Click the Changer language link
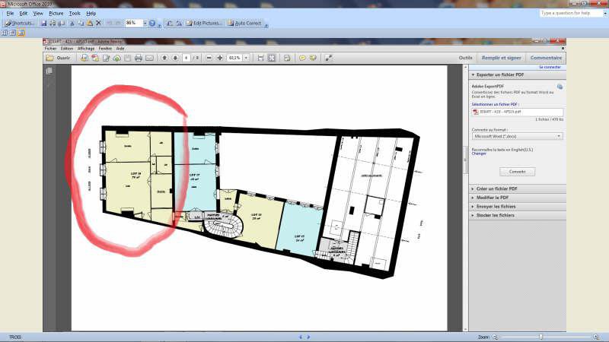The height and width of the screenshot is (342, 609). (x=479, y=154)
